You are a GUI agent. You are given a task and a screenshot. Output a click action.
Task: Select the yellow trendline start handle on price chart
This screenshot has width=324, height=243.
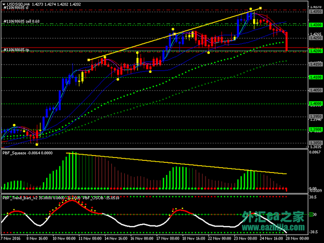coord(89,60)
